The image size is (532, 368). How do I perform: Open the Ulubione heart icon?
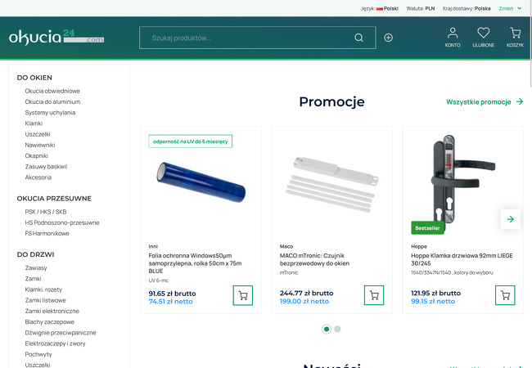[483, 38]
